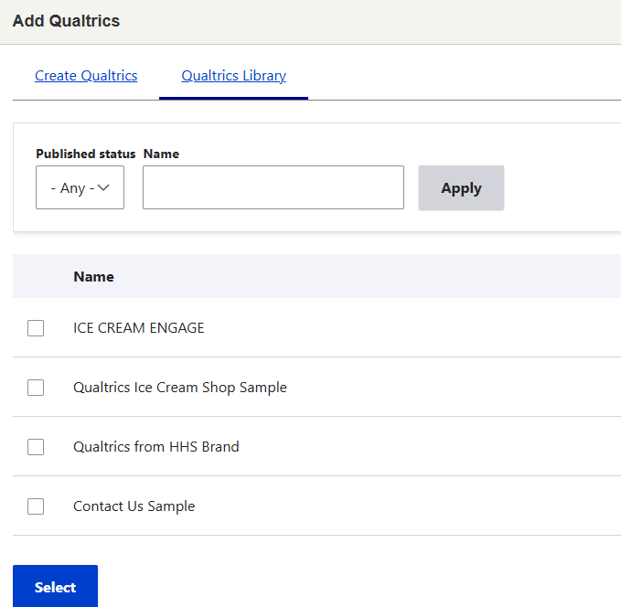Click the Qualtrics Ice Cream Shop Sample name
This screenshot has height=607, width=621.
click(180, 388)
